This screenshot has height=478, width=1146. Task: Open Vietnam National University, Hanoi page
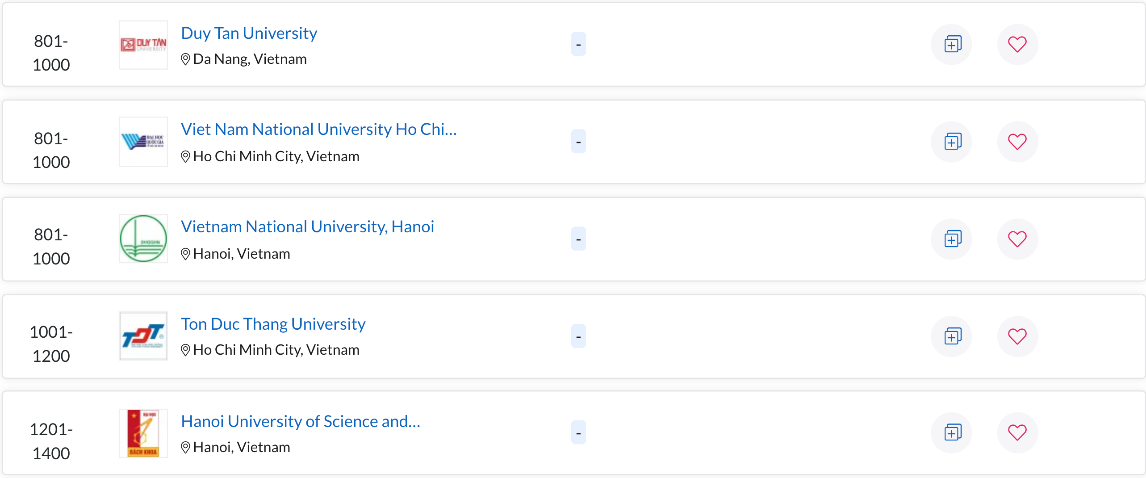click(x=307, y=227)
